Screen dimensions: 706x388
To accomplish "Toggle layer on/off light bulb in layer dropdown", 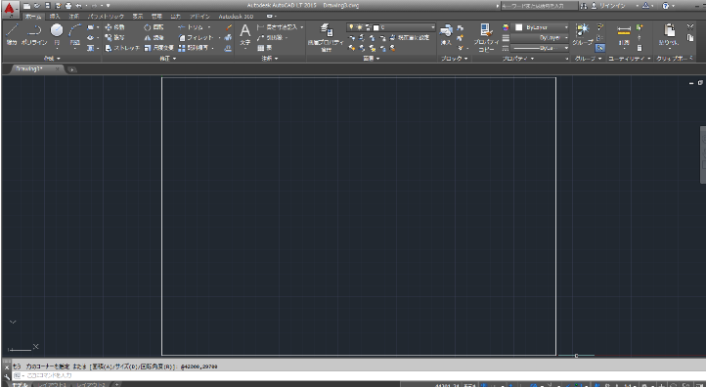I will coord(351,27).
